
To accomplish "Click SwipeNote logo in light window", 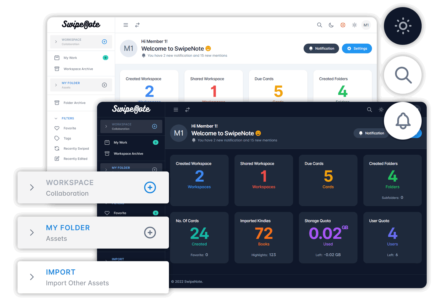I will [81, 25].
